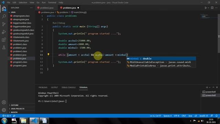Select the TERMINAL panel tab
Viewport: 220px width, 124px height.
click(84, 87)
